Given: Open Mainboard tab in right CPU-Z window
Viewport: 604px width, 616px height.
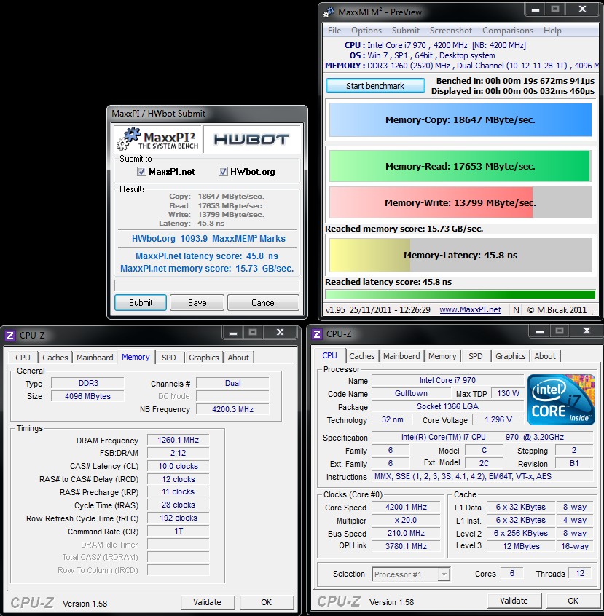Looking at the screenshot, I should point(401,356).
